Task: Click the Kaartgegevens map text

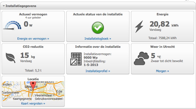Action: coord(22,99)
